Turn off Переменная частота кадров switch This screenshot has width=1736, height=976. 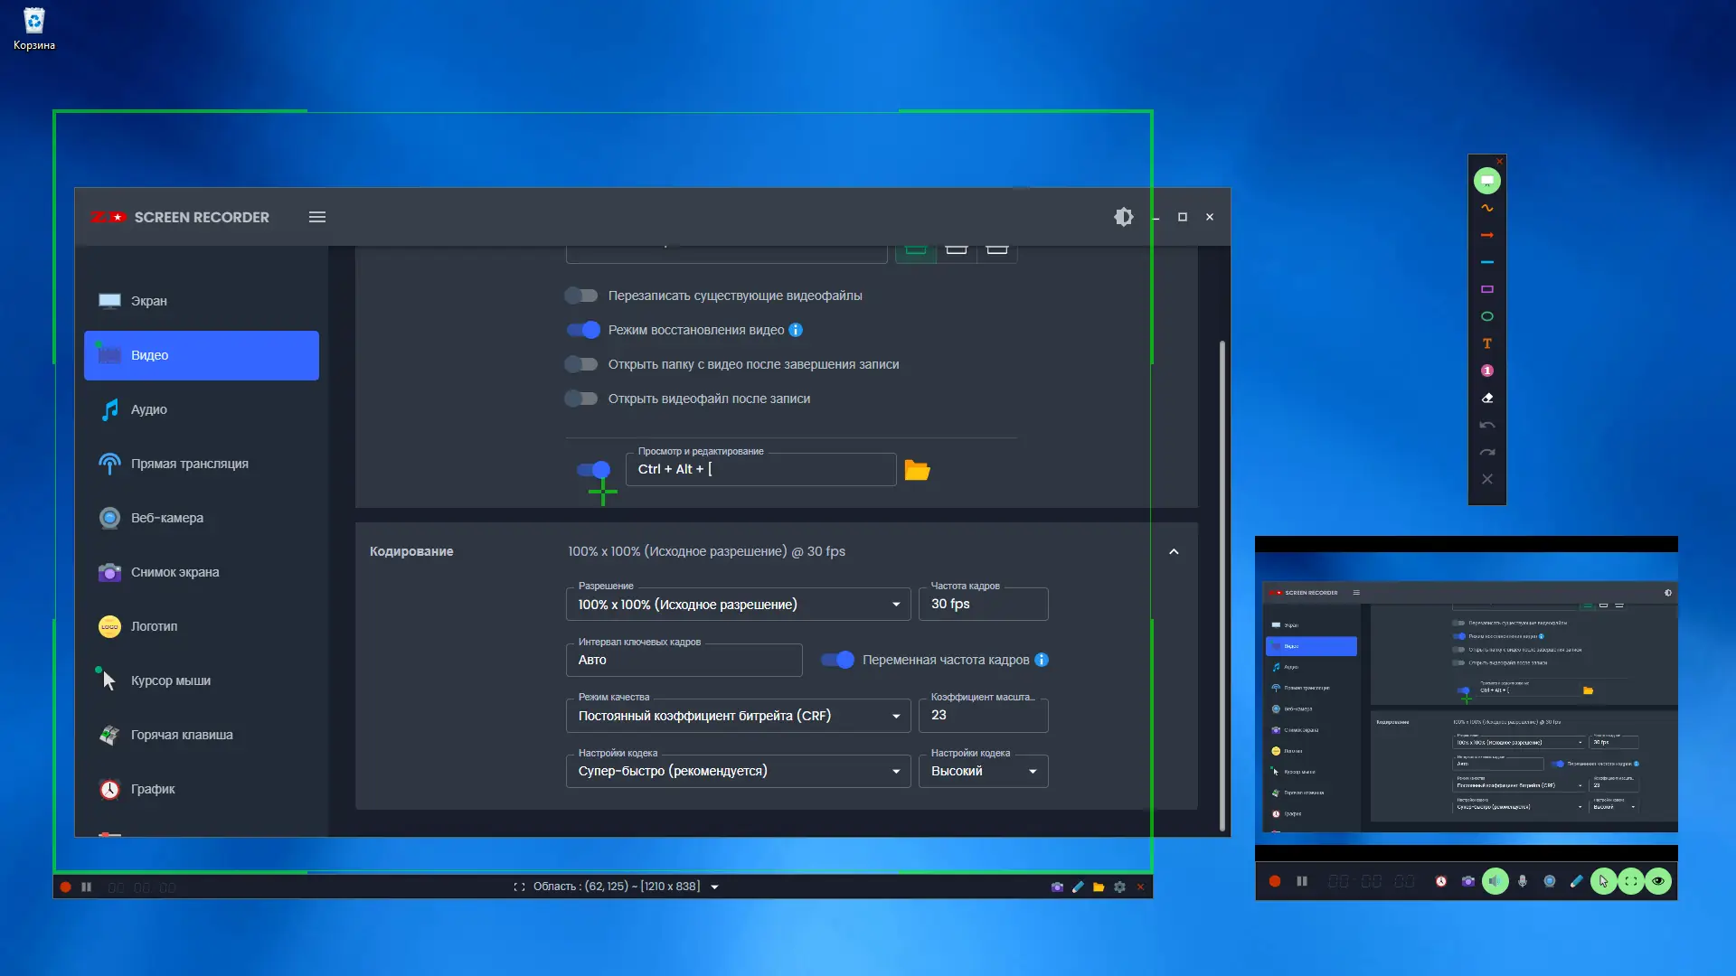(x=837, y=660)
